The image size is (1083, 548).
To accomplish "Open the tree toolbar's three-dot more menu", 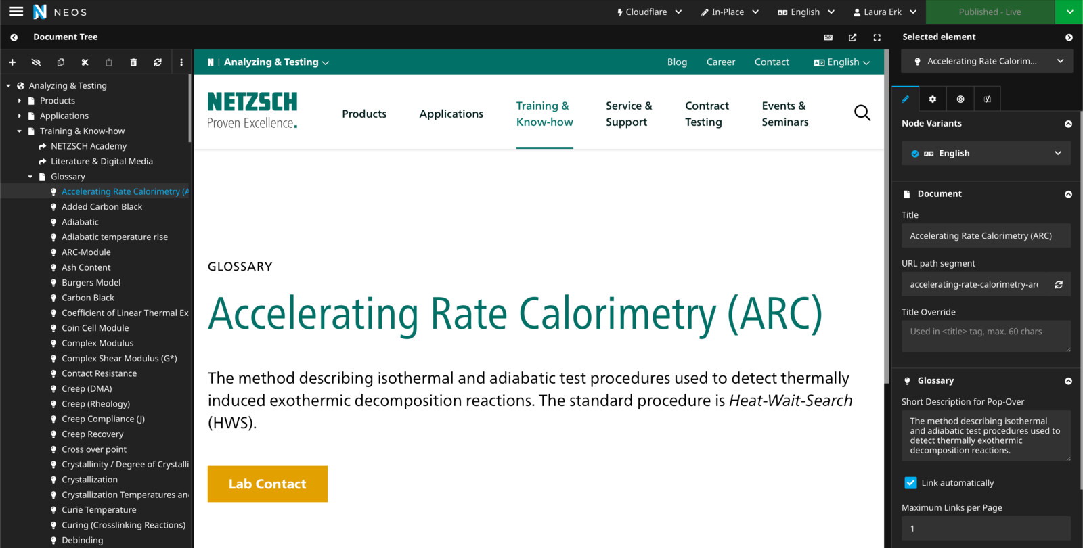I will [x=181, y=62].
